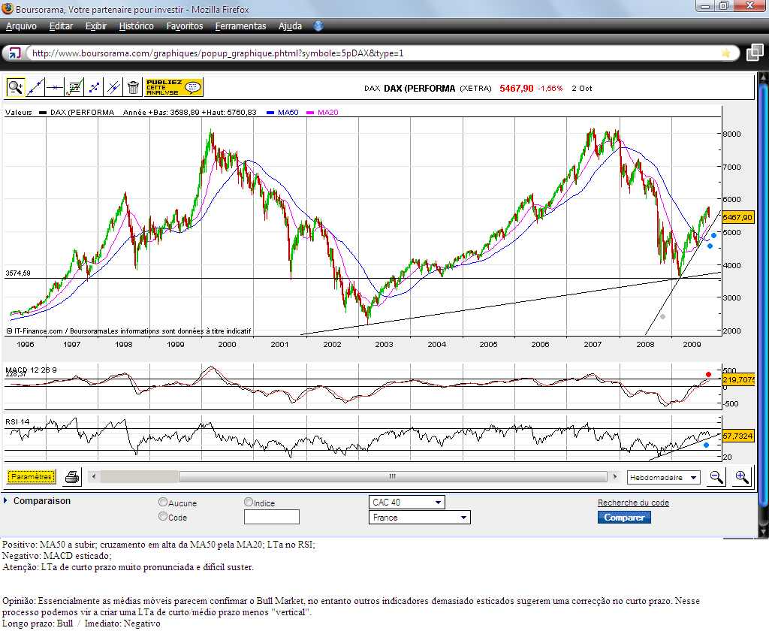Click the chart scrollbar left arrow
Screen dimensions: 769x631
point(94,476)
